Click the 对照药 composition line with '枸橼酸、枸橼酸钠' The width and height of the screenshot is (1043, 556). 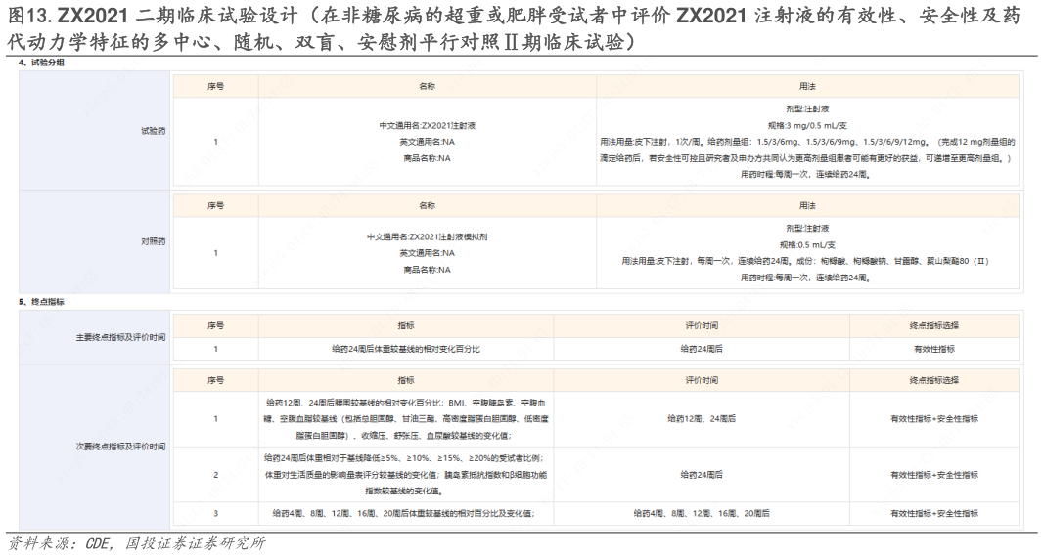coord(805,262)
